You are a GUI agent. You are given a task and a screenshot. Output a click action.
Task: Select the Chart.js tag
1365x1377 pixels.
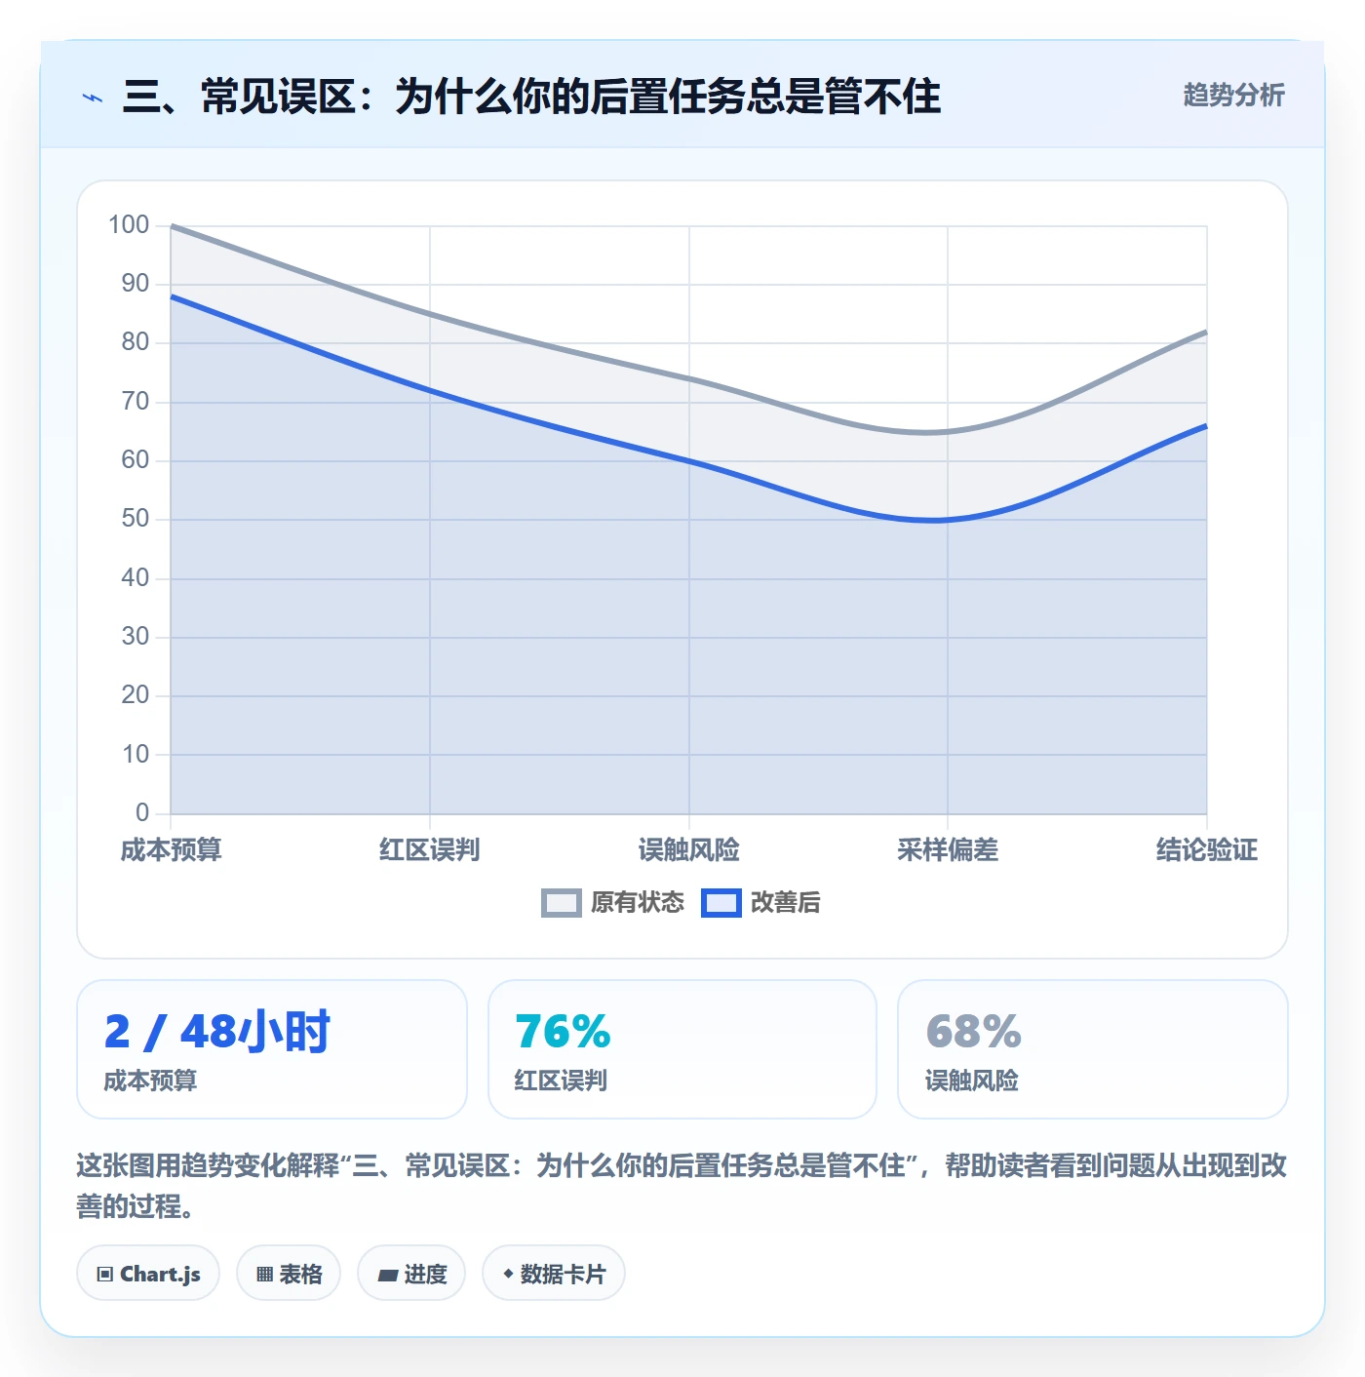tap(148, 1273)
